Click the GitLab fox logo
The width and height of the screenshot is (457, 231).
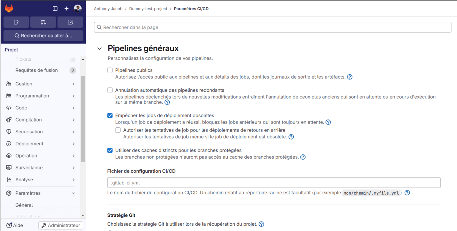(9, 8)
